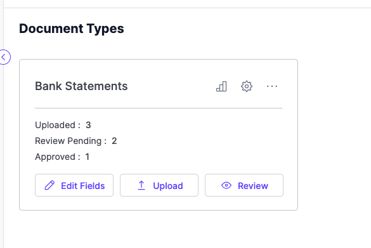
Task: Open the three-dot more options menu
Action: pos(272,86)
